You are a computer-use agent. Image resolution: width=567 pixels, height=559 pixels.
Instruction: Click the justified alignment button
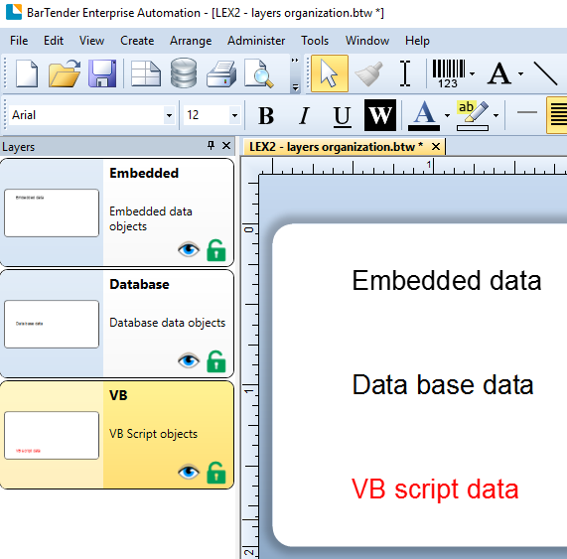coord(557,115)
